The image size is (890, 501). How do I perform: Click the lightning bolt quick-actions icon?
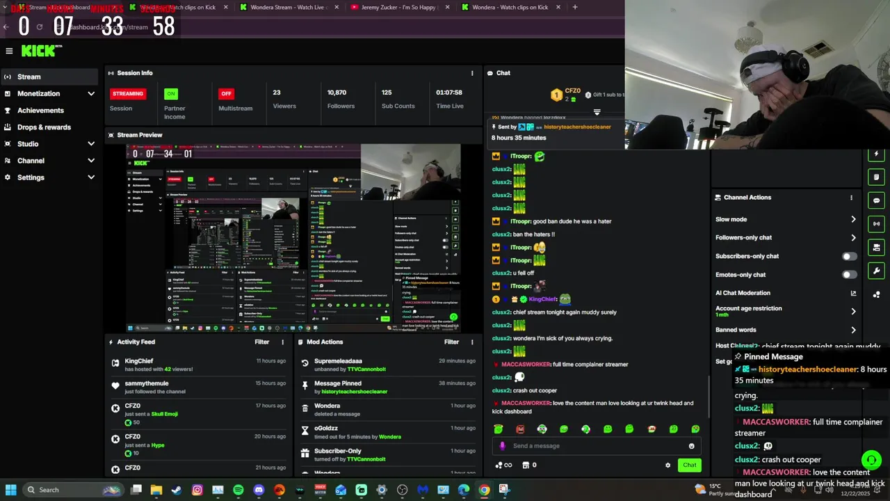coord(877,154)
